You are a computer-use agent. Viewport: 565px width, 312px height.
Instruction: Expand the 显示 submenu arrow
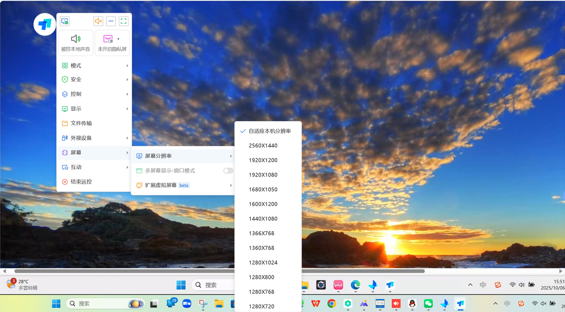[x=128, y=109]
